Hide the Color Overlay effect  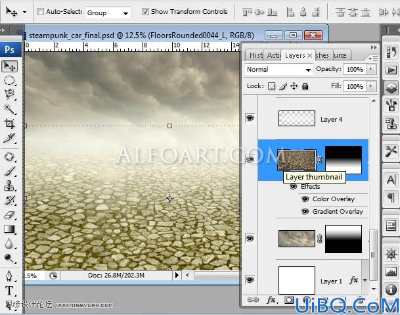point(305,199)
